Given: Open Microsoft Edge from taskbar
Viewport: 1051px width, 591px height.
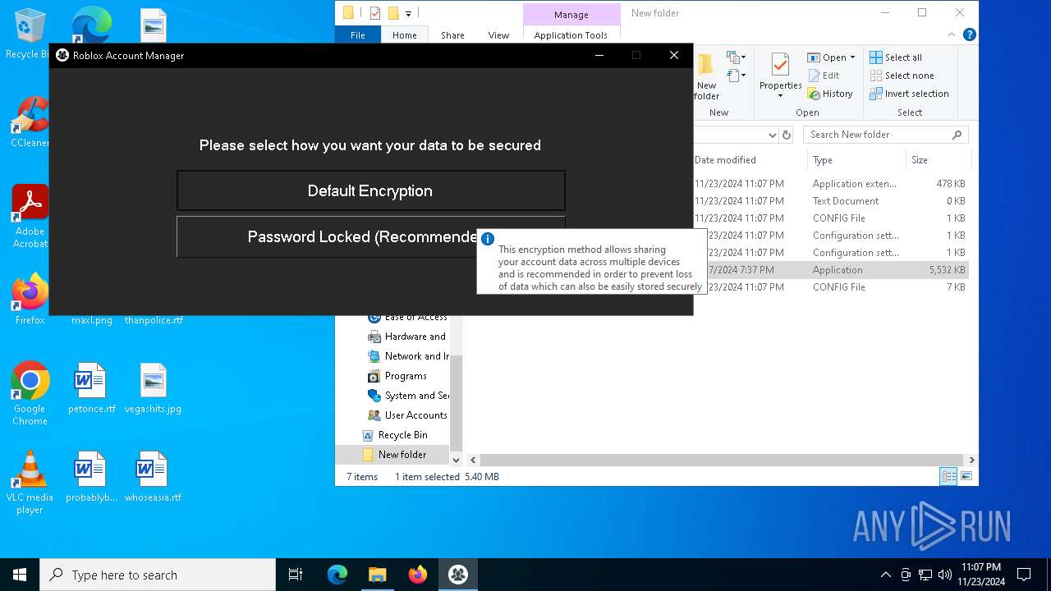Looking at the screenshot, I should pos(337,575).
